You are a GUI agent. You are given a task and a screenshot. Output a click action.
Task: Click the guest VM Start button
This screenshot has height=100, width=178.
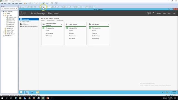point(21,92)
